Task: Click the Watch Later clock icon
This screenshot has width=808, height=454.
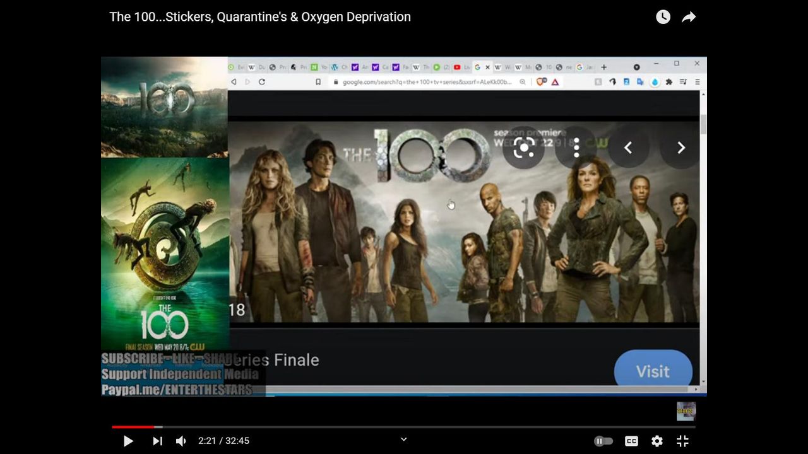Action: 663,17
